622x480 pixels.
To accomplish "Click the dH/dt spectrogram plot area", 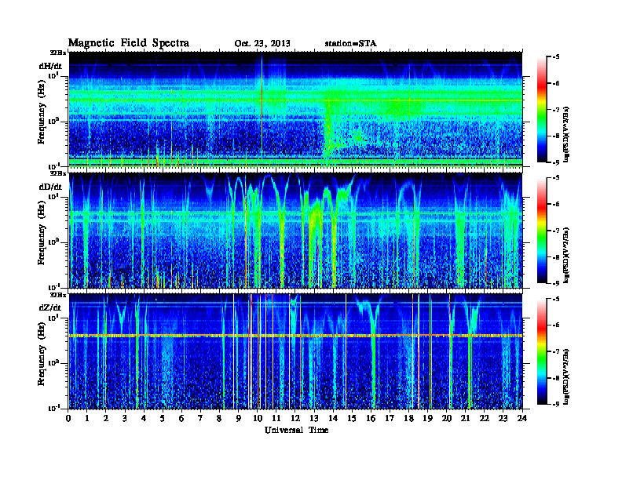I will [x=295, y=109].
